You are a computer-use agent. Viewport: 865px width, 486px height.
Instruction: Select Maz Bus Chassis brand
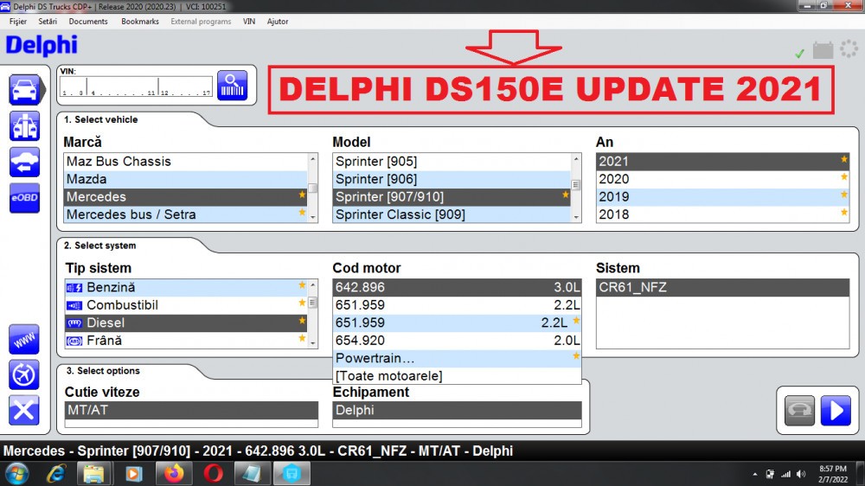click(x=186, y=162)
